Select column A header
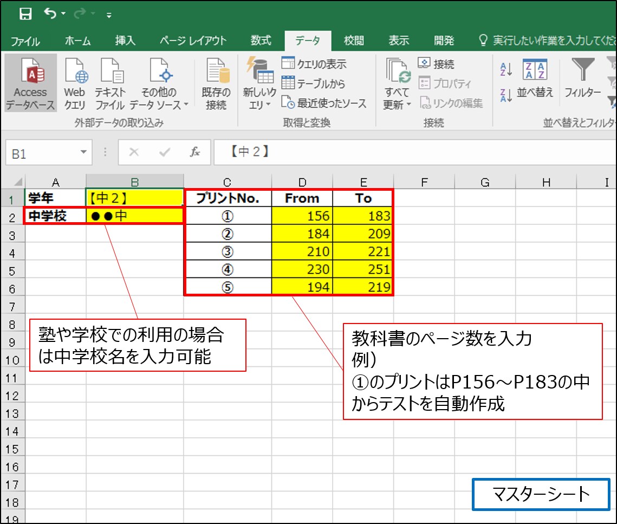This screenshot has width=617, height=524. (55, 182)
